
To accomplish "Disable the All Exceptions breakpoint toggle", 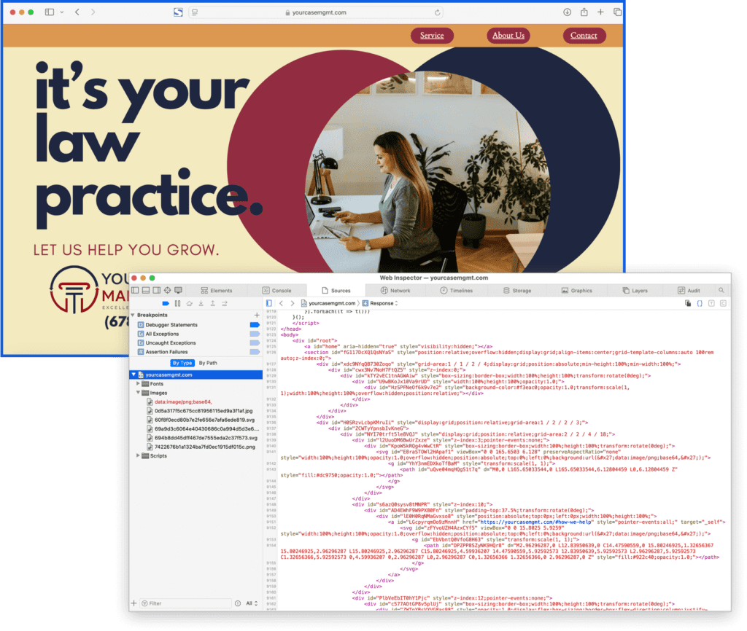I will [x=255, y=334].
